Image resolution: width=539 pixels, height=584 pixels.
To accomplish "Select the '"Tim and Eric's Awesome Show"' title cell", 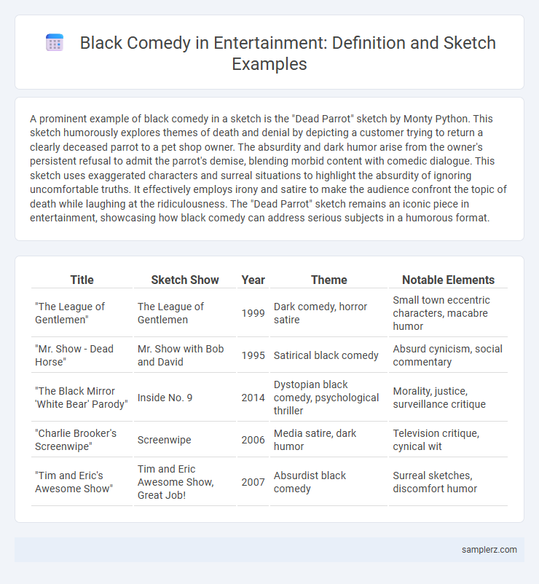I will coord(82,482).
